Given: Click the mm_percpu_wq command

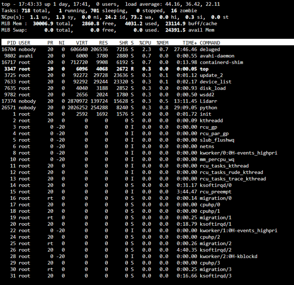Looking at the screenshot, I should (217, 160).
